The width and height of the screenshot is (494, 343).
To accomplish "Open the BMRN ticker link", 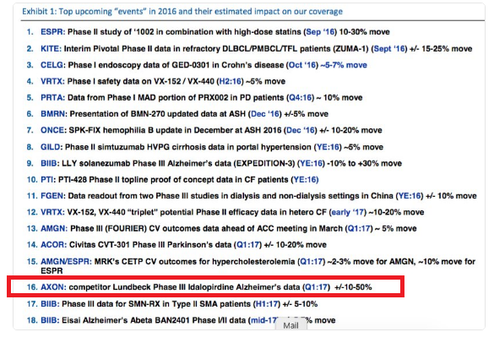I will click(53, 114).
